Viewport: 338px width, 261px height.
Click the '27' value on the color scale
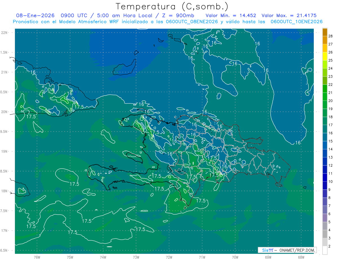pos(331,44)
